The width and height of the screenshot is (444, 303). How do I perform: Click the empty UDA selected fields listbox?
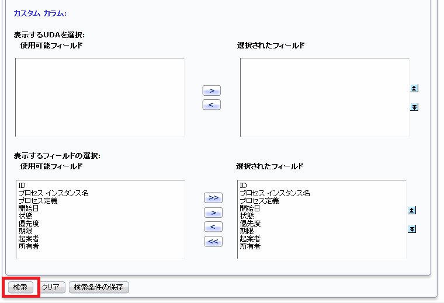click(x=324, y=97)
